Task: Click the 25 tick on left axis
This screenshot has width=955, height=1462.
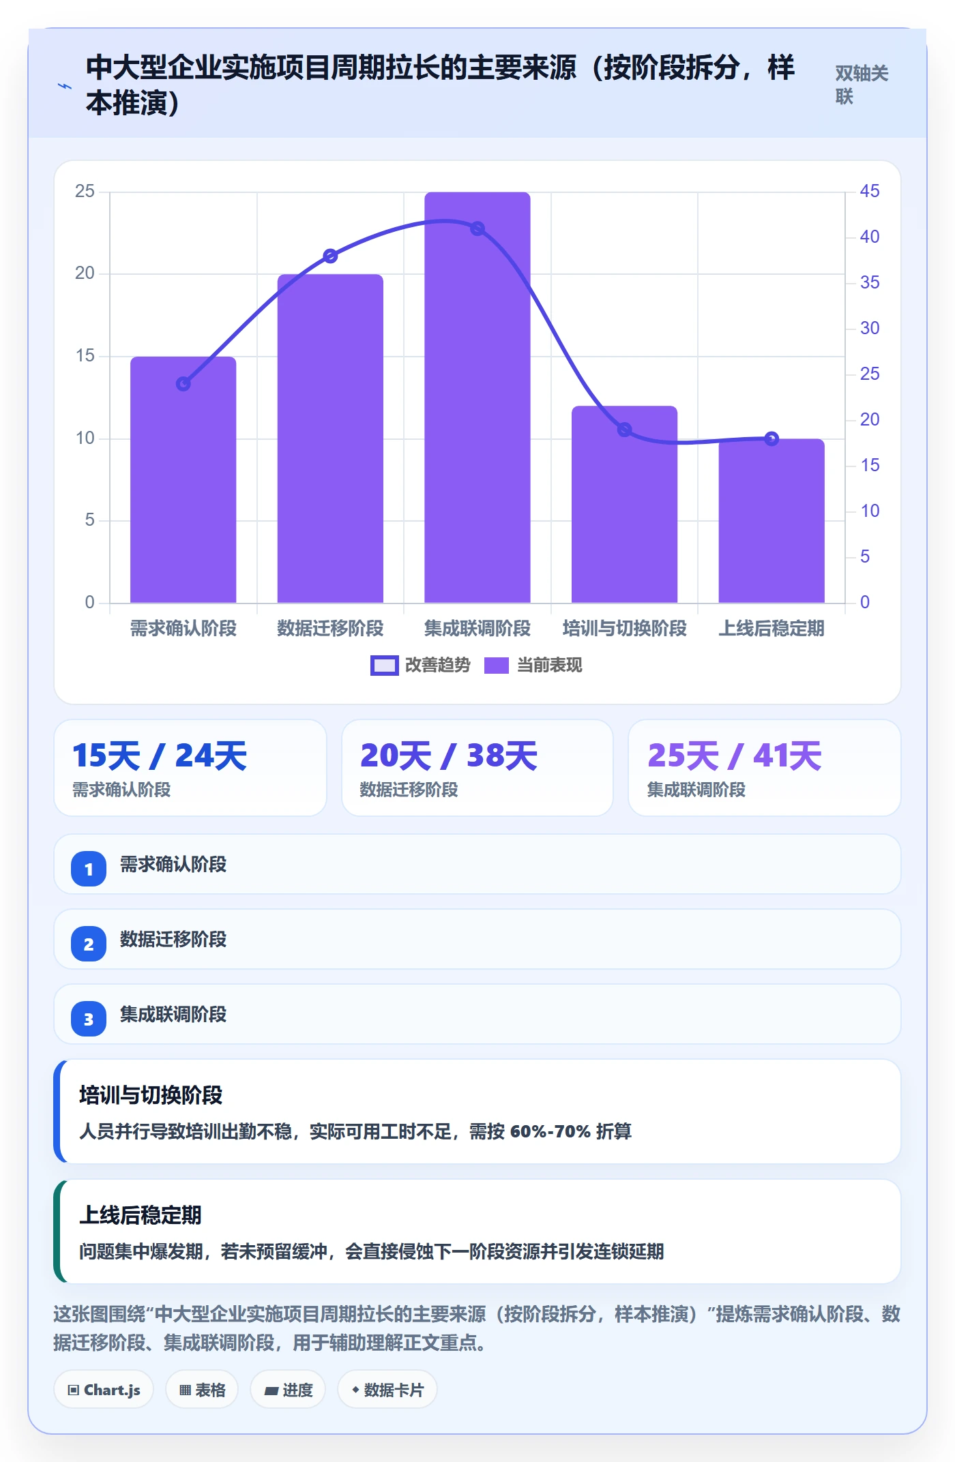Action: click(85, 191)
